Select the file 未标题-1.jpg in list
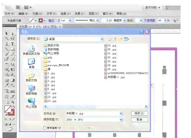Screen dimensions: 191x138 coord(115,77)
